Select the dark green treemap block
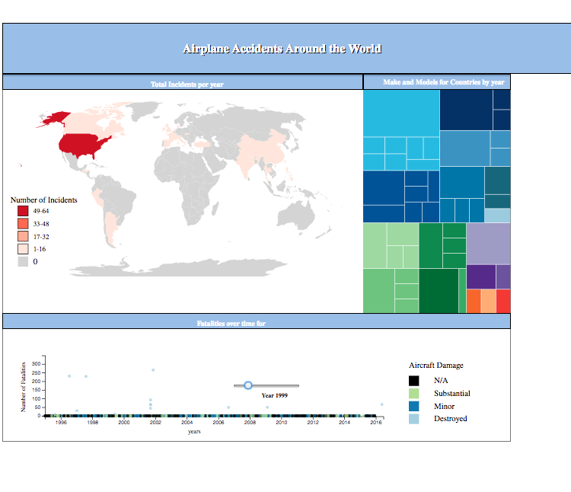Screen dimensions: 571x492 pyautogui.click(x=439, y=291)
